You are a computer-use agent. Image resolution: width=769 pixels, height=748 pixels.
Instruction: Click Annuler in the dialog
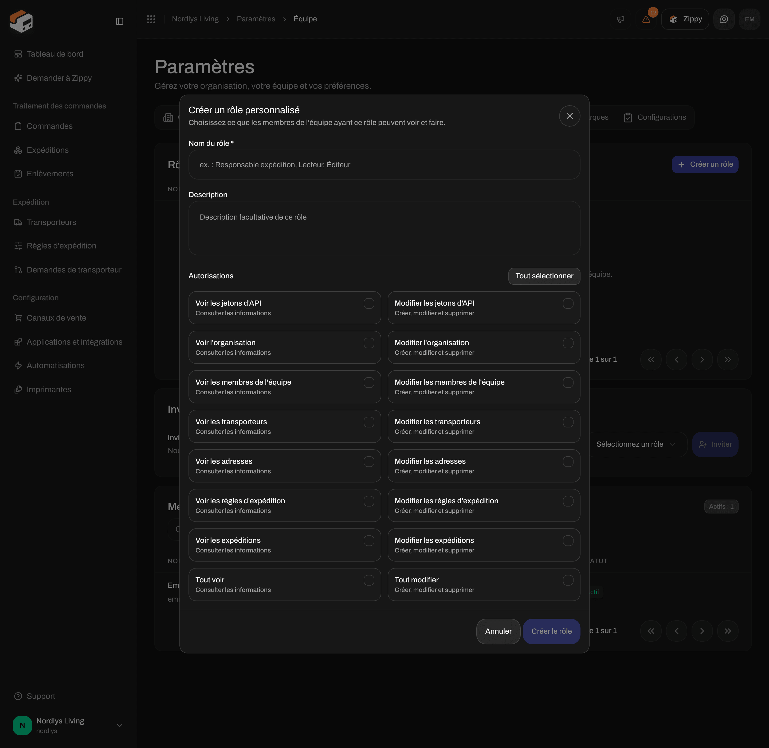498,631
